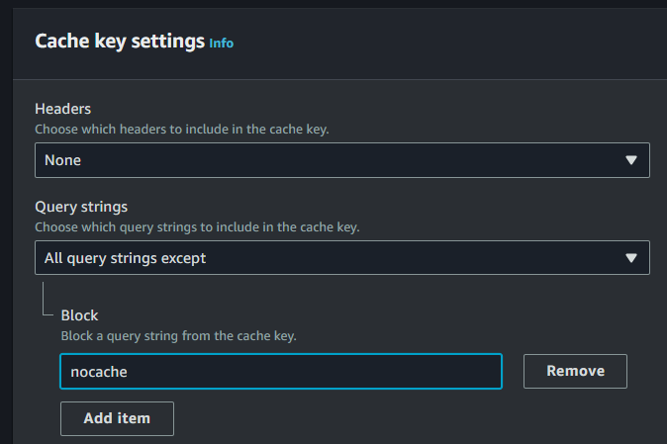The image size is (667, 444).
Task: Click the Headers field label
Action: tap(62, 109)
